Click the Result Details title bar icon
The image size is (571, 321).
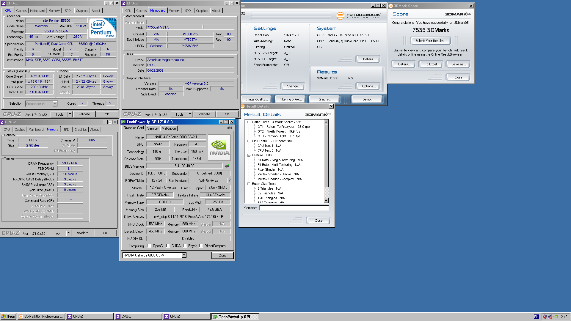coord(242,106)
